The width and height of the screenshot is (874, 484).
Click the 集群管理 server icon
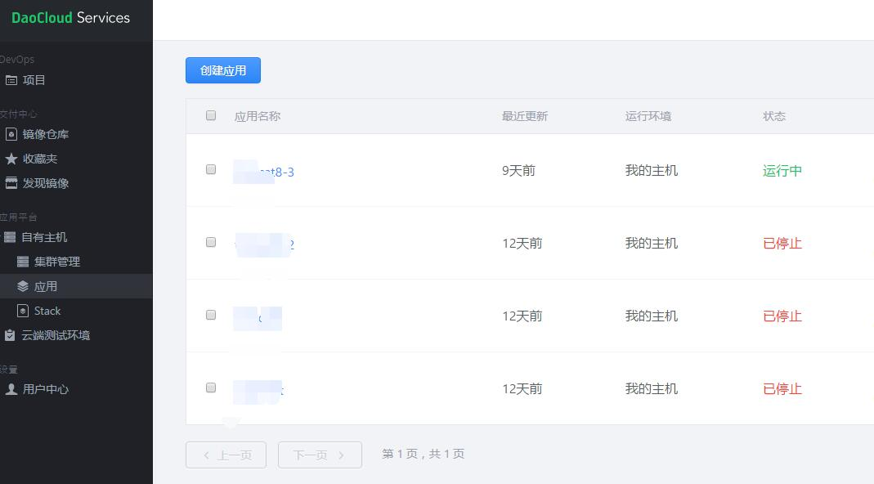[x=23, y=262]
